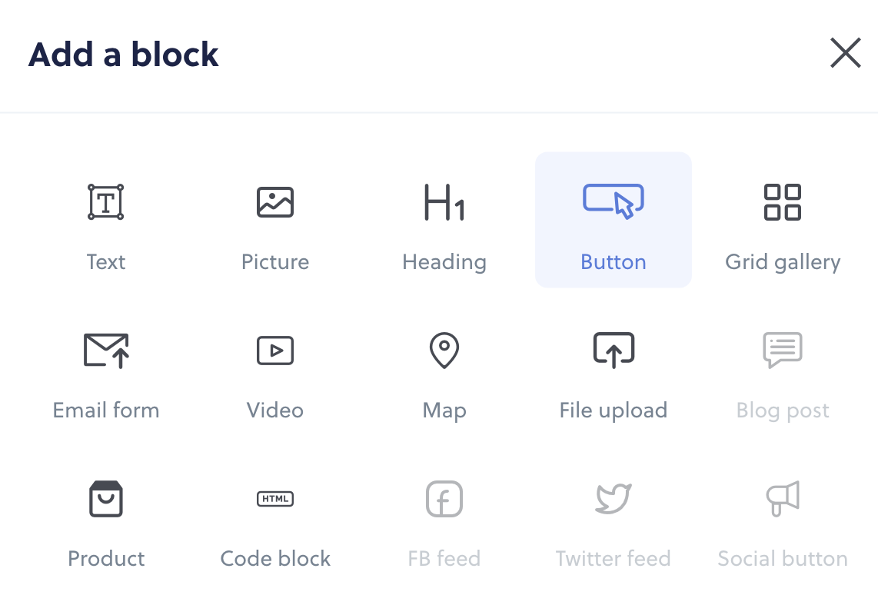Click the Code block label
The image size is (878, 595).
(x=274, y=558)
